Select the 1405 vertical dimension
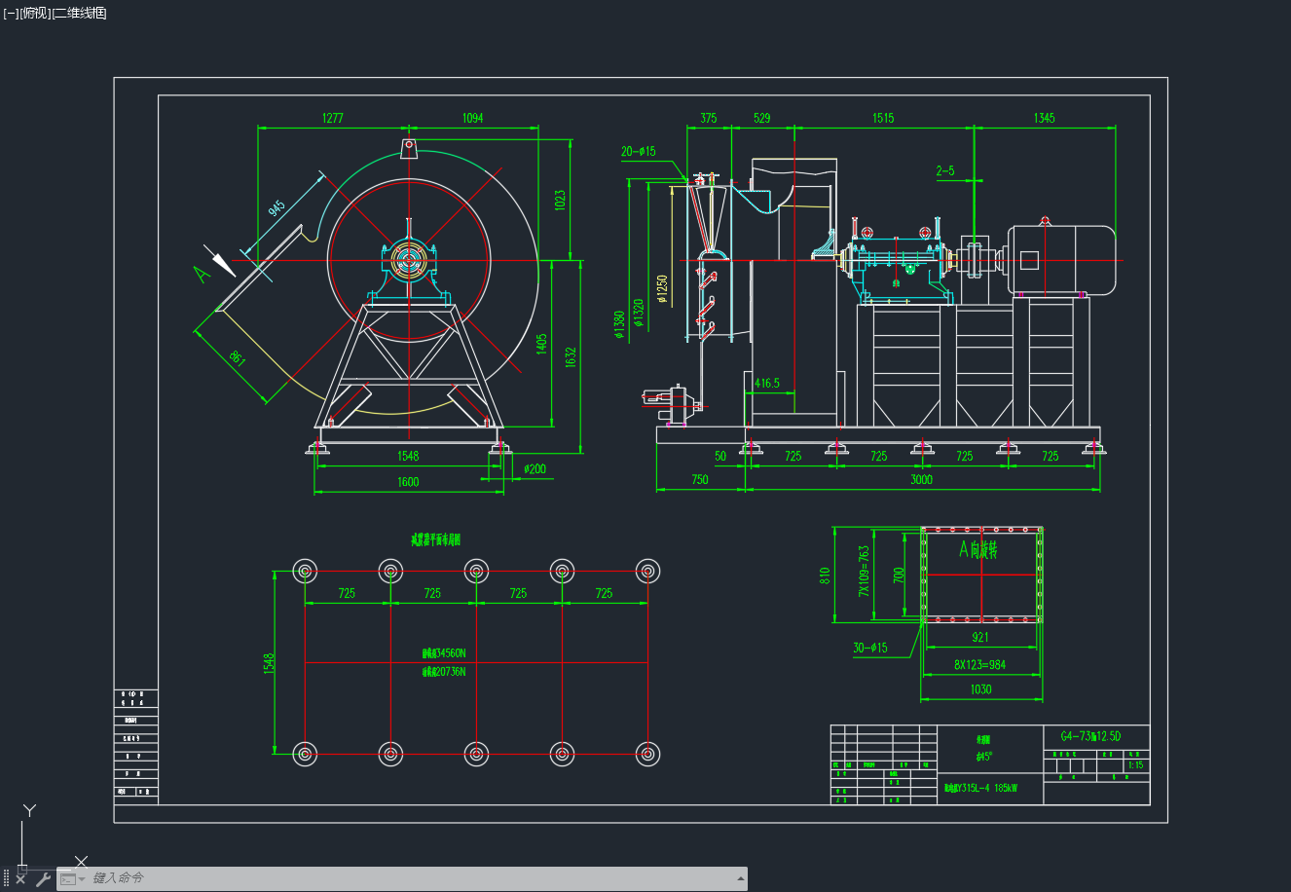Viewport: 1291px width, 892px height. click(542, 344)
